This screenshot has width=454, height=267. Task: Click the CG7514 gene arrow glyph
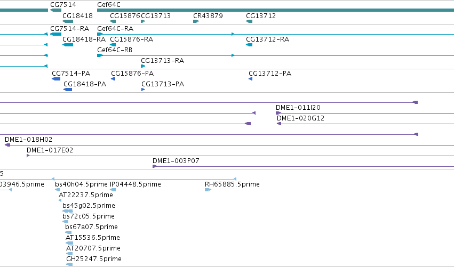click(x=55, y=10)
